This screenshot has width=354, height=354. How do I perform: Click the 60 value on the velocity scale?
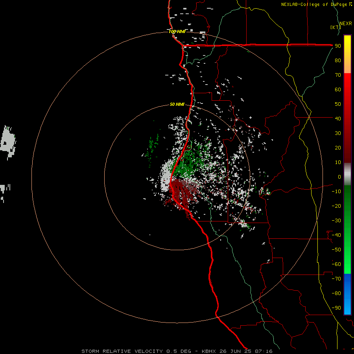click(338, 89)
